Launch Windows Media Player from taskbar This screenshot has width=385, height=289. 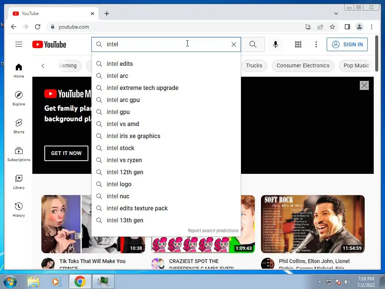pos(56,281)
